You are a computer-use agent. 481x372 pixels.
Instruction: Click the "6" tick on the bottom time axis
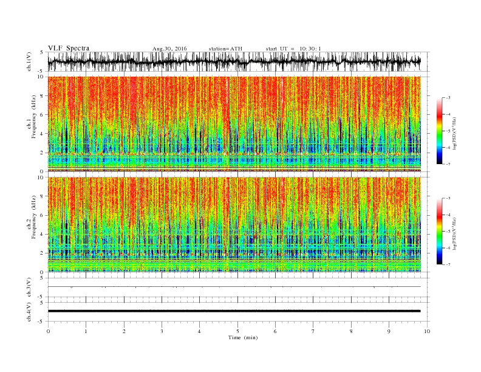pos(275,331)
